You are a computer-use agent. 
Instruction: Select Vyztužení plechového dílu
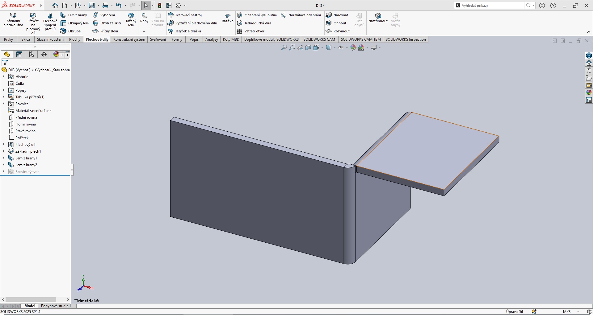coord(192,23)
